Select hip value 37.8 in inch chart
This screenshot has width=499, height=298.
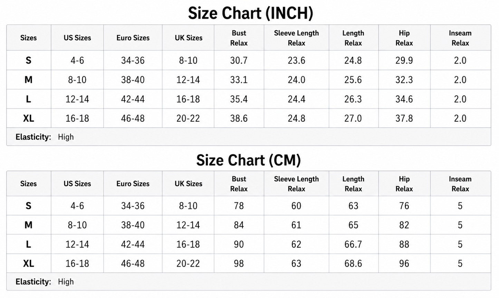tap(404, 119)
